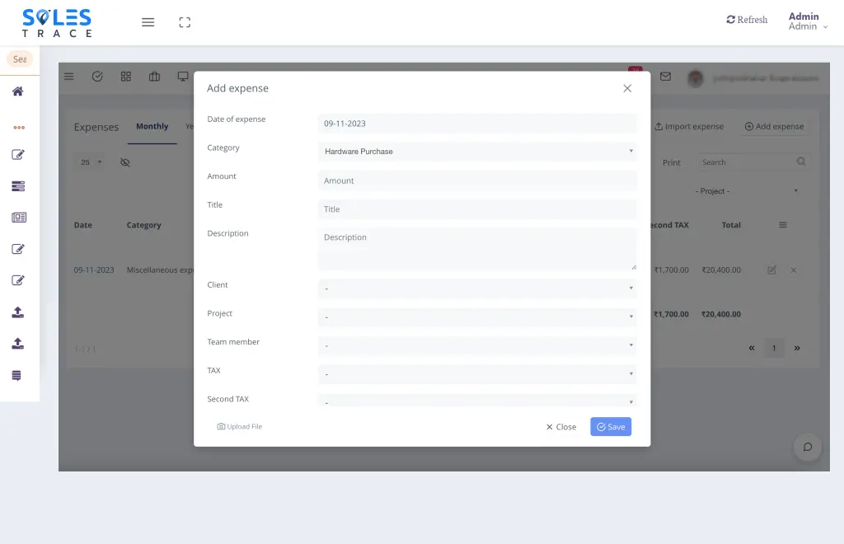Open the grid icon in inner toolbar

126,77
